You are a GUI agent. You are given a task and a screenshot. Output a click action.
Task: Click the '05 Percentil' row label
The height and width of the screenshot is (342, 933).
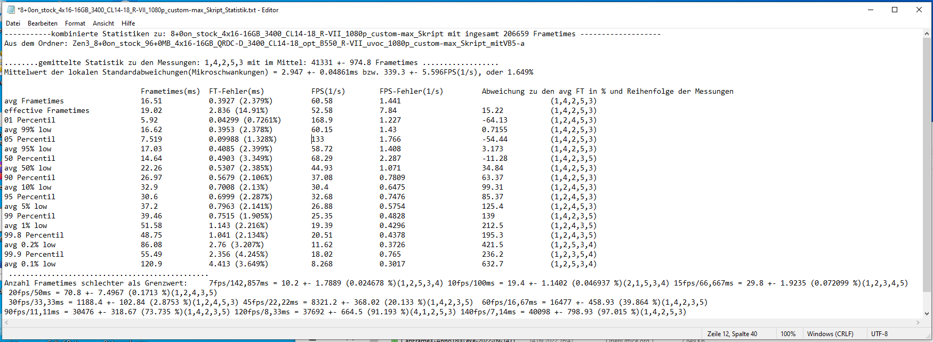click(30, 140)
